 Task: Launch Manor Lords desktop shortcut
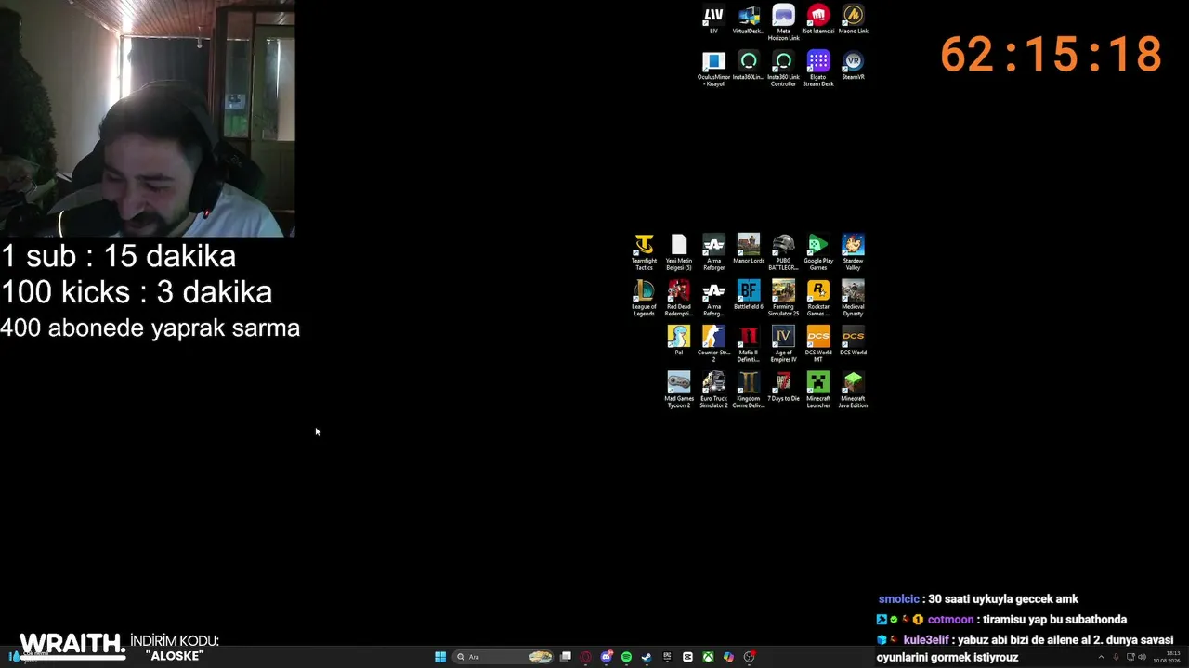pyautogui.click(x=749, y=250)
